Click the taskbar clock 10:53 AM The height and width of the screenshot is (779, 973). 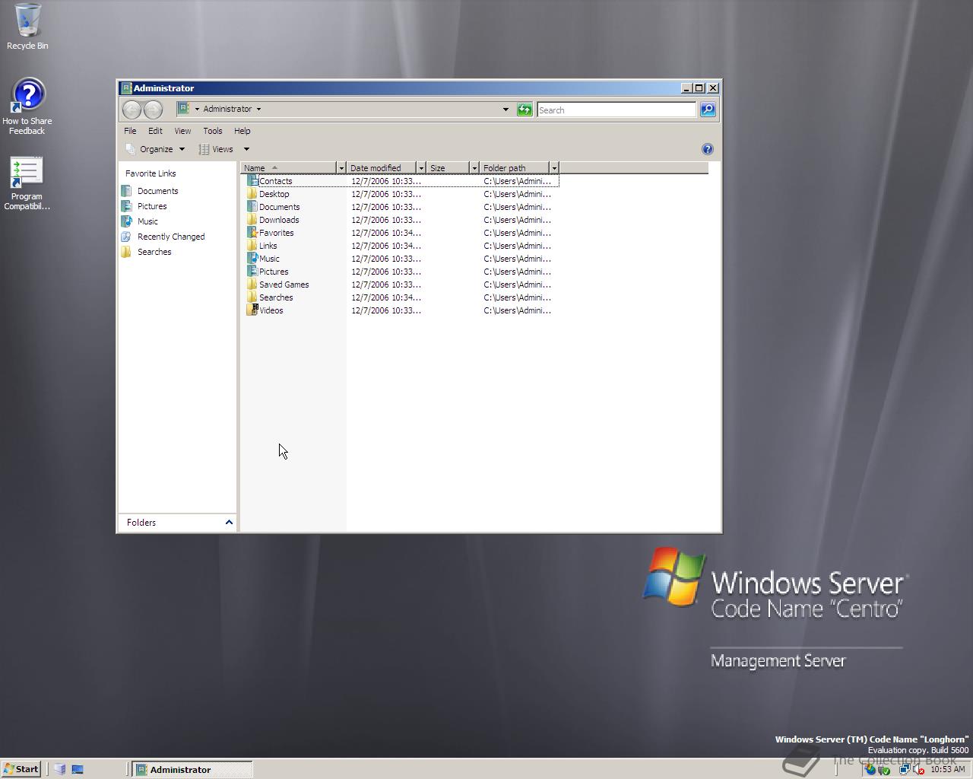click(948, 769)
